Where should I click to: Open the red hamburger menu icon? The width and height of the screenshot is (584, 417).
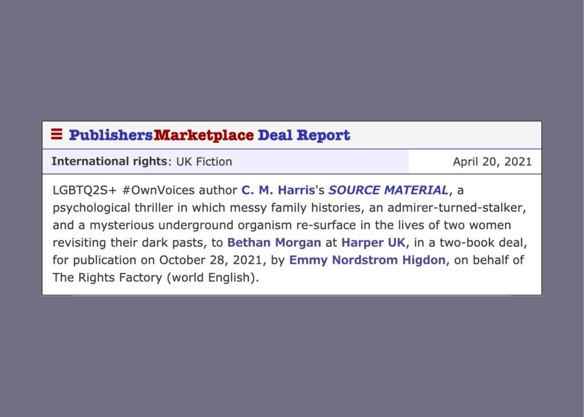tap(56, 134)
